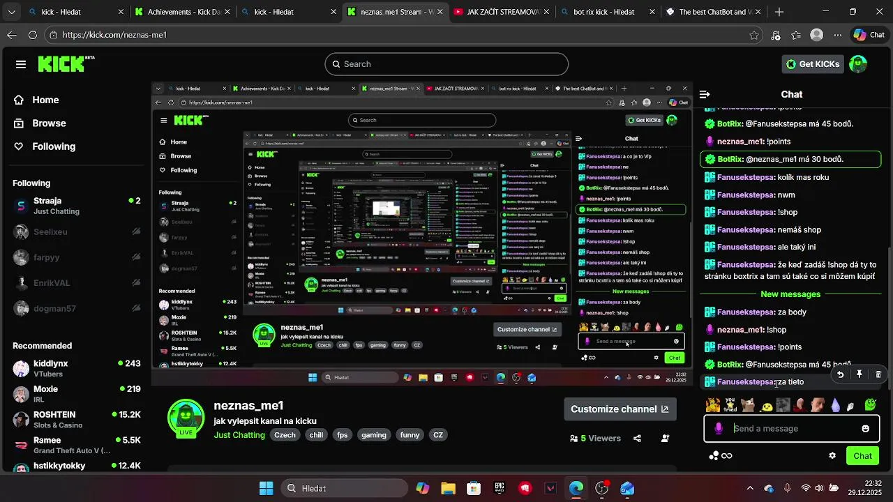Open chat settings gear
893x502 pixels.
(832, 456)
